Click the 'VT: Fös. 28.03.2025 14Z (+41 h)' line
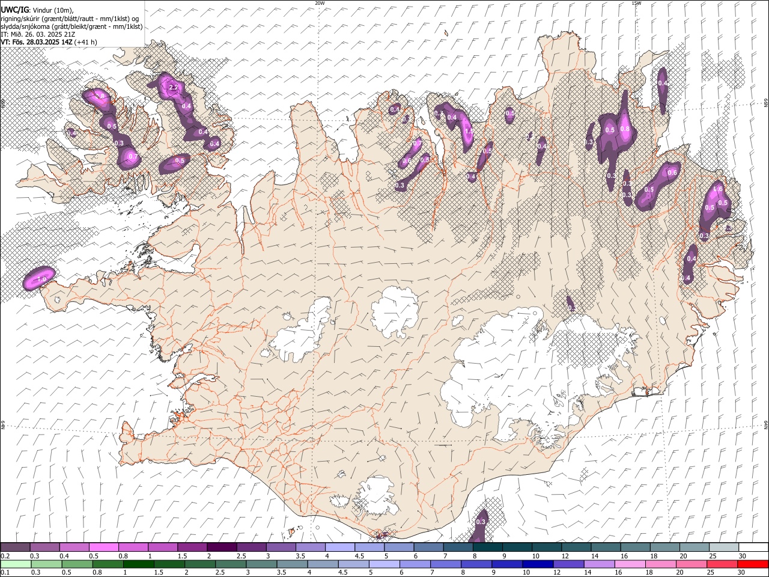The height and width of the screenshot is (577, 769). (49, 42)
